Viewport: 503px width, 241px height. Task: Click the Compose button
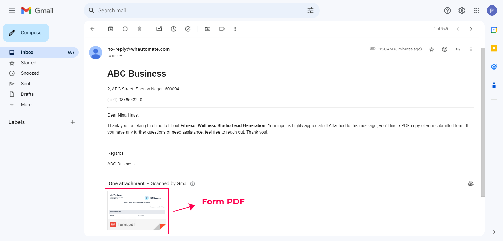pos(26,33)
